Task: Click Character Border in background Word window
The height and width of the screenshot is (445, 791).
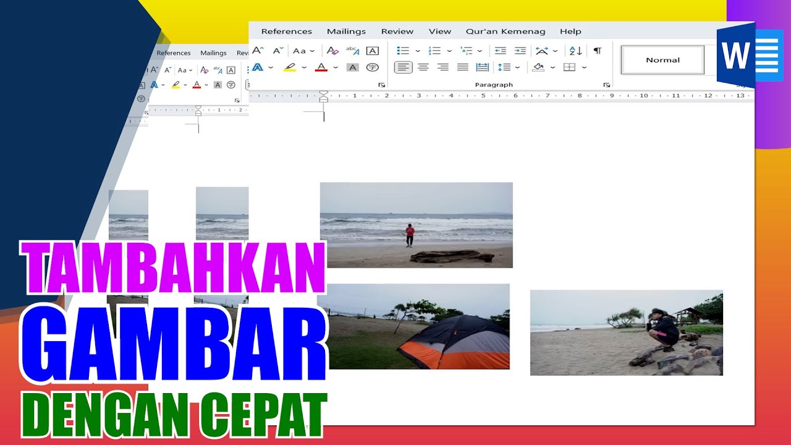Action: [x=231, y=70]
